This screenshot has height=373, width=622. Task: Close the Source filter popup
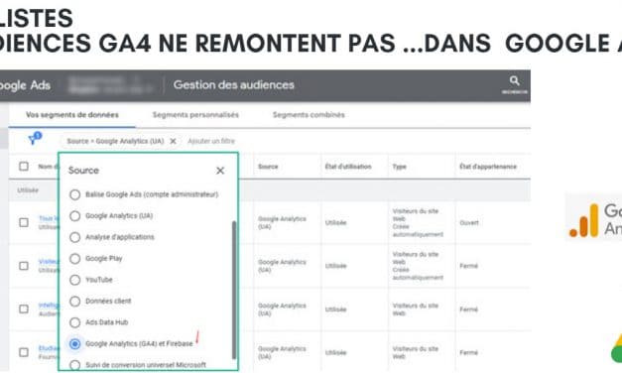click(220, 171)
